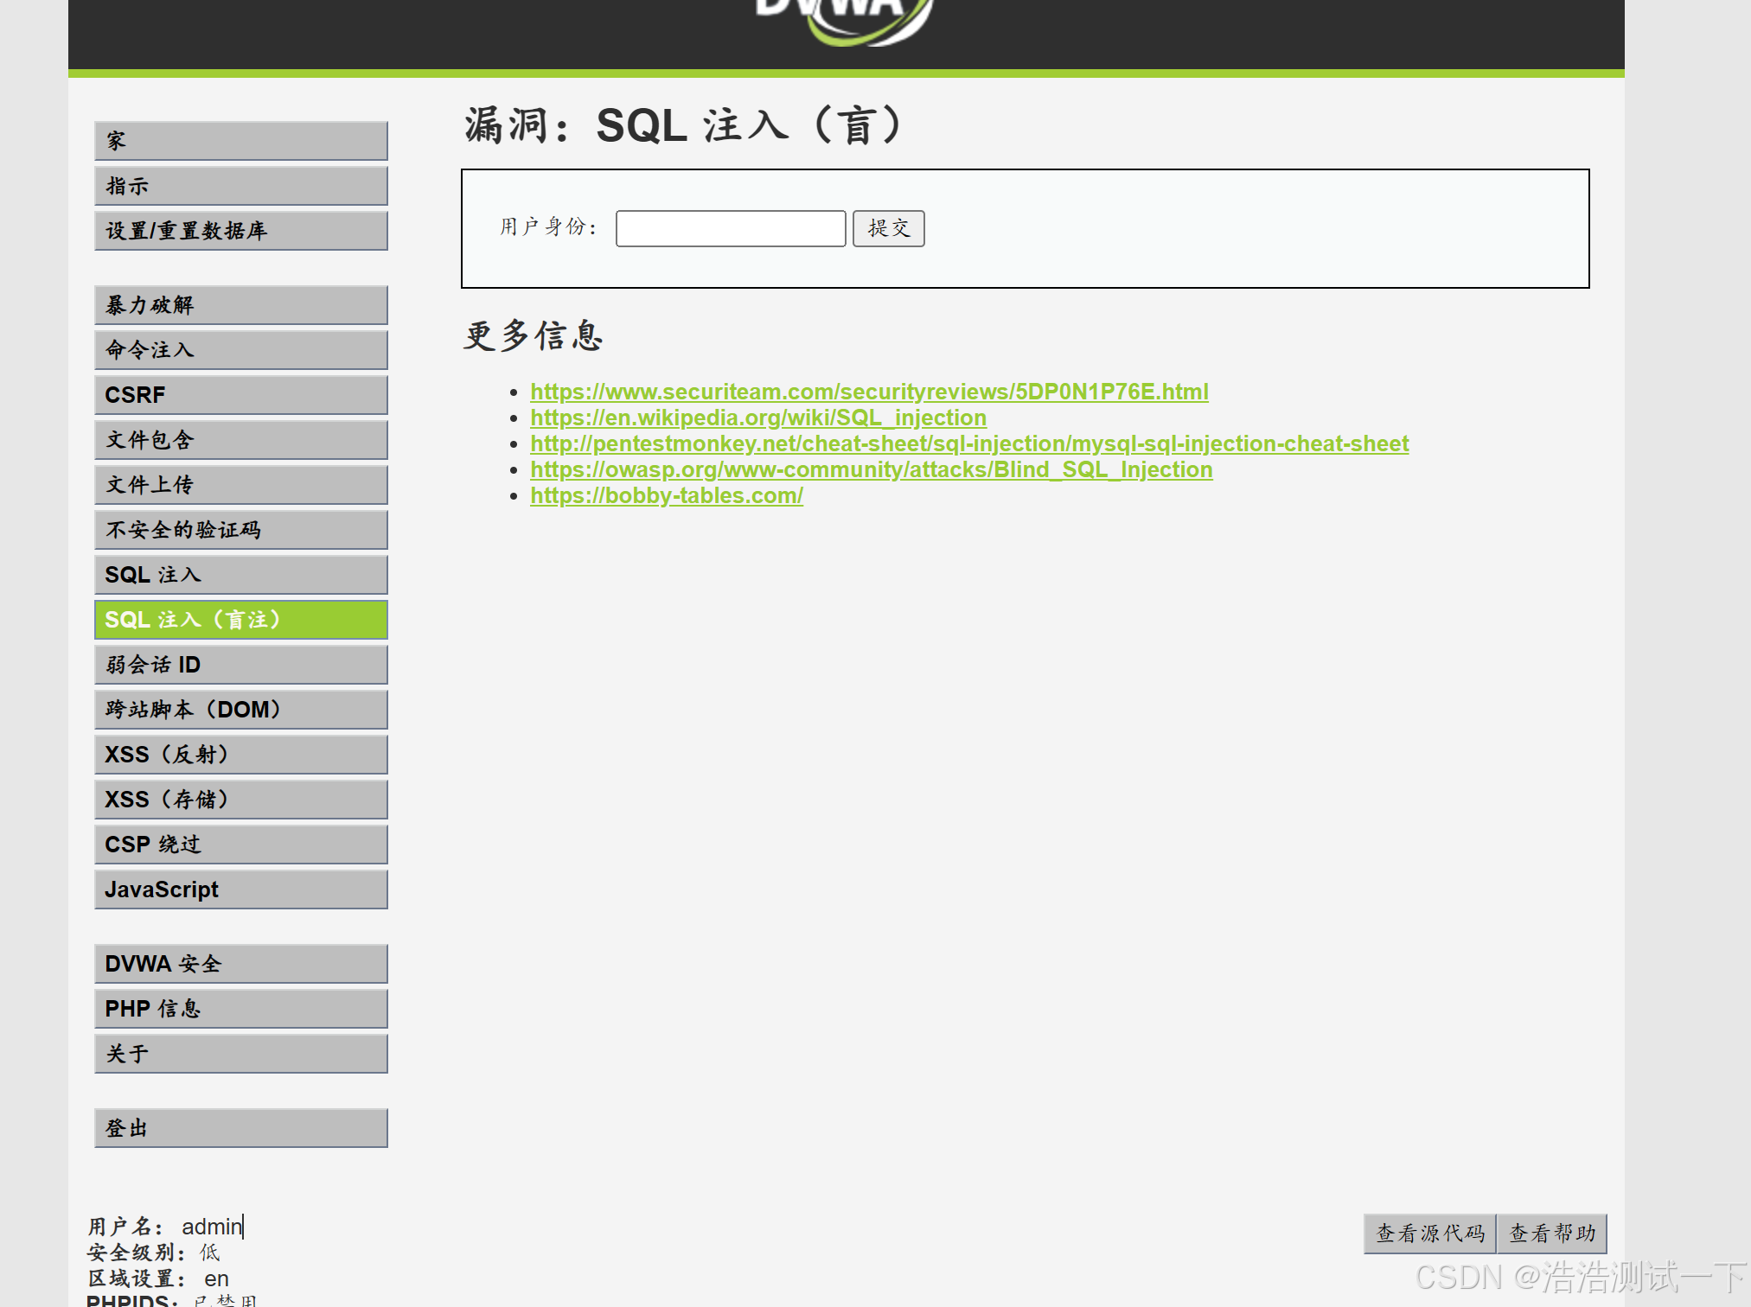Go to 暴力破解 page
This screenshot has height=1307, width=1751.
240,305
